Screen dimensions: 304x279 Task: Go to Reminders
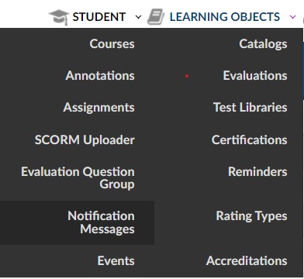257,172
